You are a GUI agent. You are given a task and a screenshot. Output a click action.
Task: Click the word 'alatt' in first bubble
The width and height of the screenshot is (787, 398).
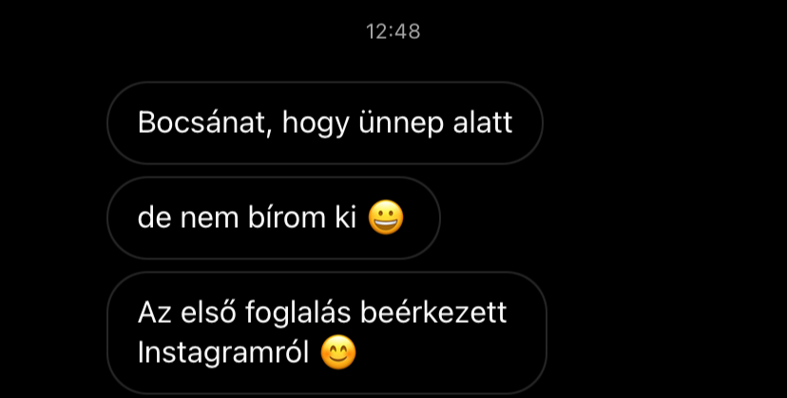tap(482, 123)
